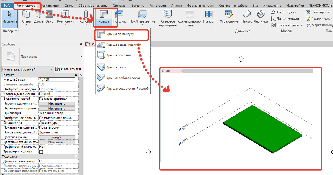Image resolution: width=333 pixels, height=175 pixels.
Task: Click the Дисциплина value Архитектура
Action: (x=57, y=123)
